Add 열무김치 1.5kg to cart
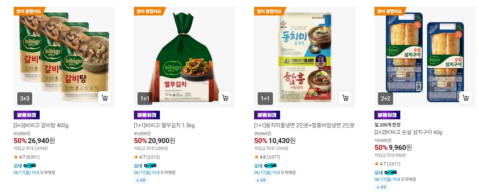The width and height of the screenshot is (479, 195). pyautogui.click(x=225, y=98)
